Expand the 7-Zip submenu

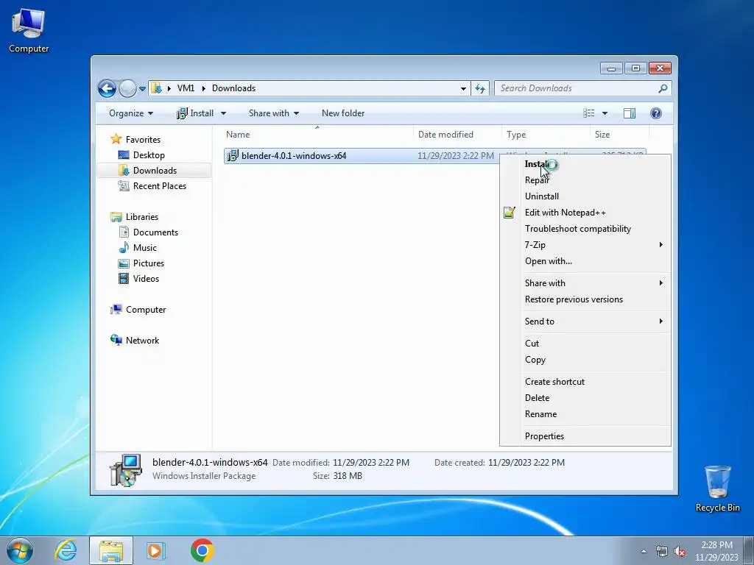point(585,245)
